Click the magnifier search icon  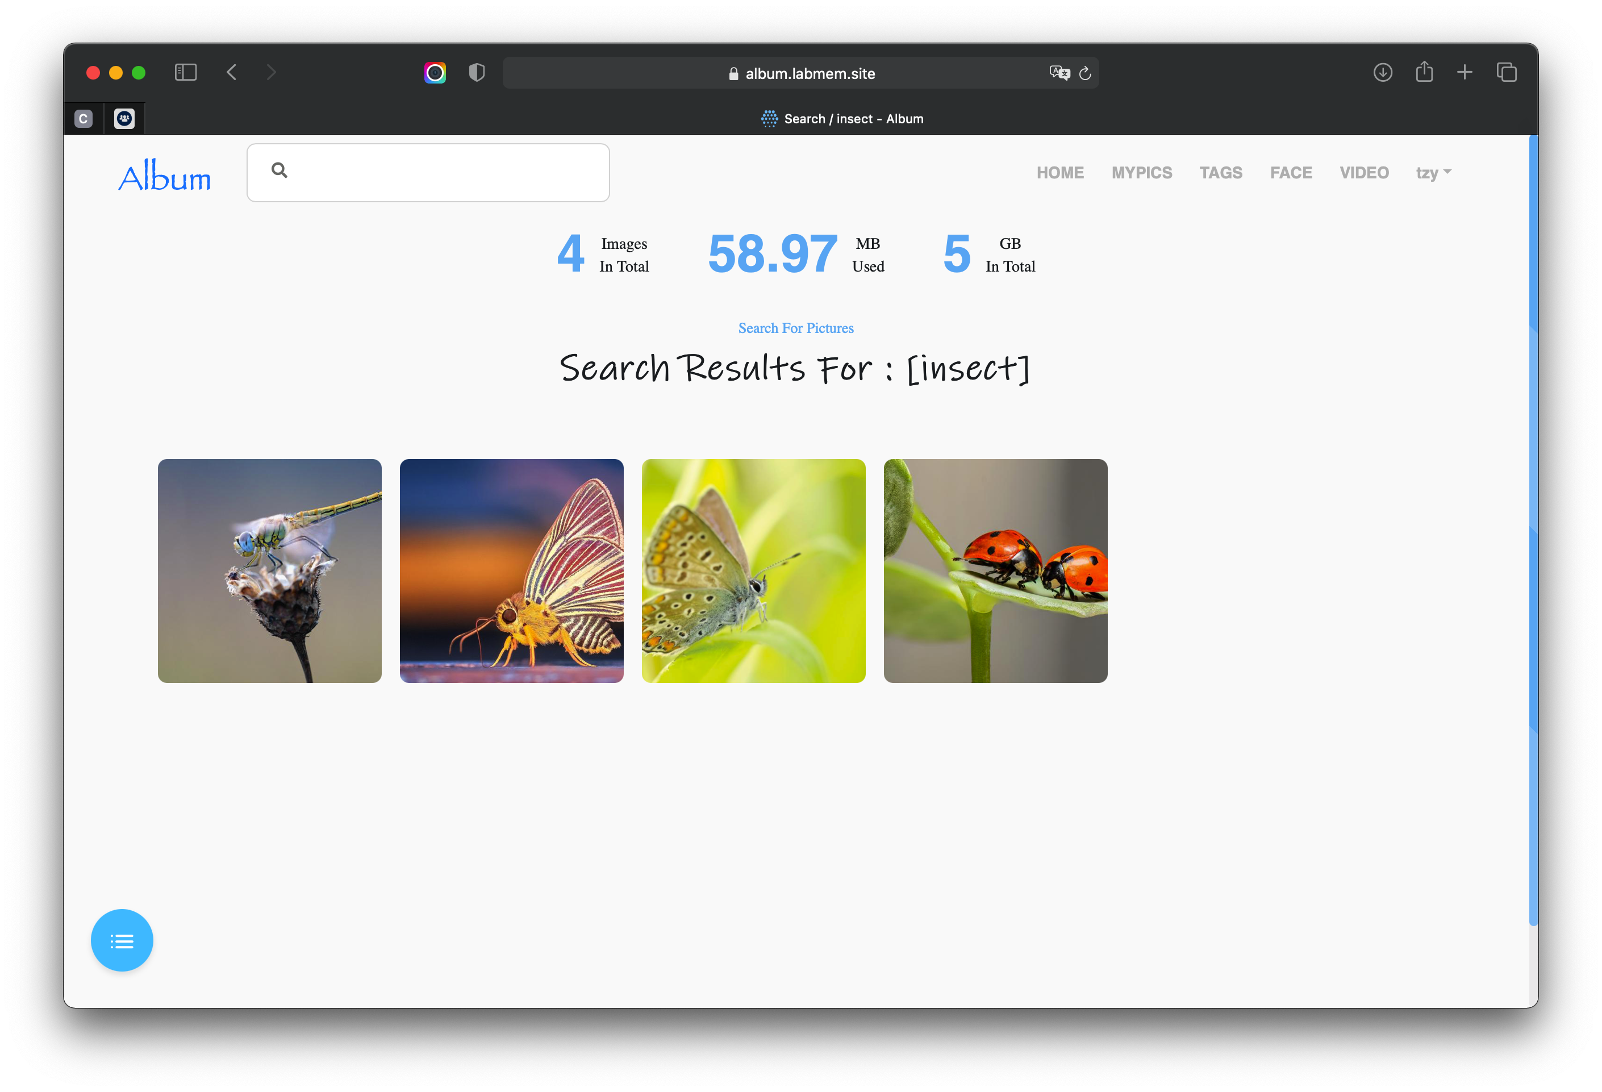pyautogui.click(x=279, y=170)
